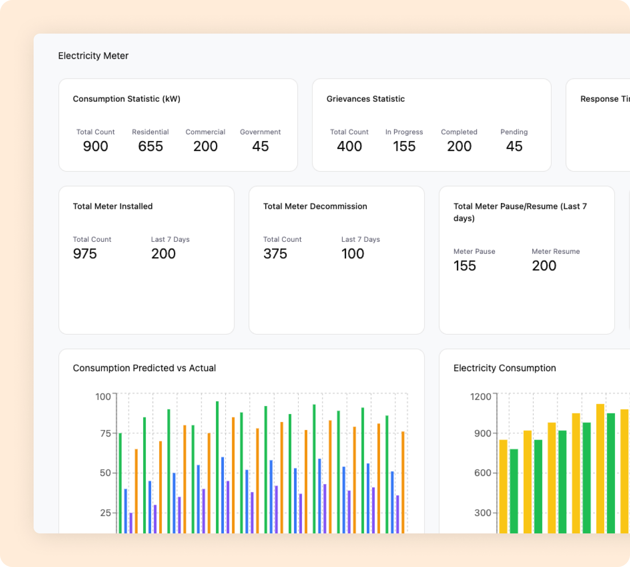Screen dimensions: 630x567
Task: Click the first green bar in Electricity Consumption chart
Action: coord(514,491)
